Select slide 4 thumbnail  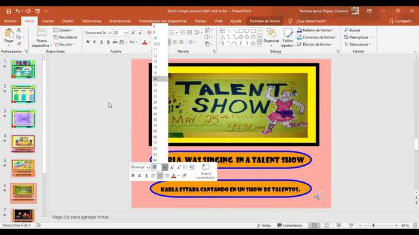coord(24,144)
